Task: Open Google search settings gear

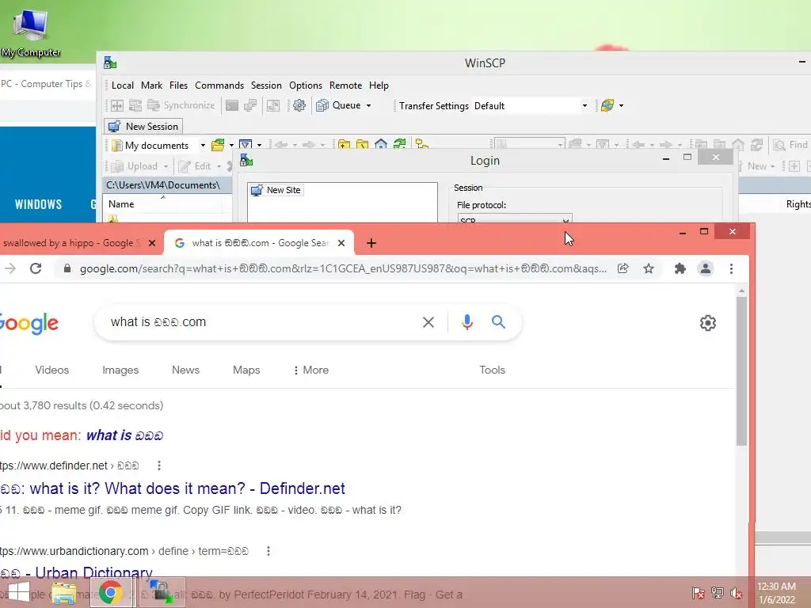Action: pyautogui.click(x=707, y=323)
